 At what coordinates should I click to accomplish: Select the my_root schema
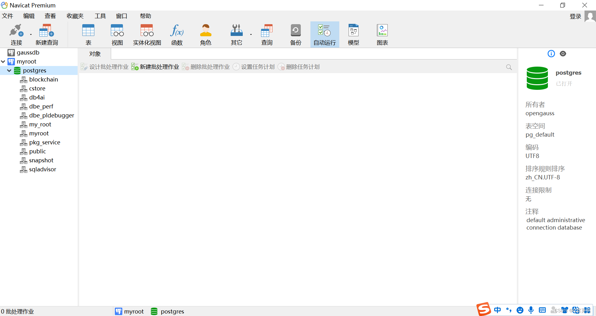[x=40, y=124]
